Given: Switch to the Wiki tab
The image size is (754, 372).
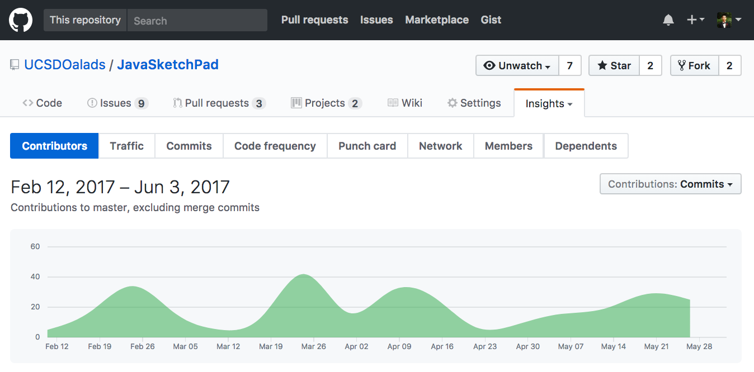Looking at the screenshot, I should (x=404, y=103).
